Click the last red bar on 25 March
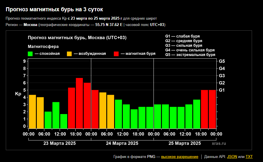This screenshot has height=162, width=263. [212, 109]
